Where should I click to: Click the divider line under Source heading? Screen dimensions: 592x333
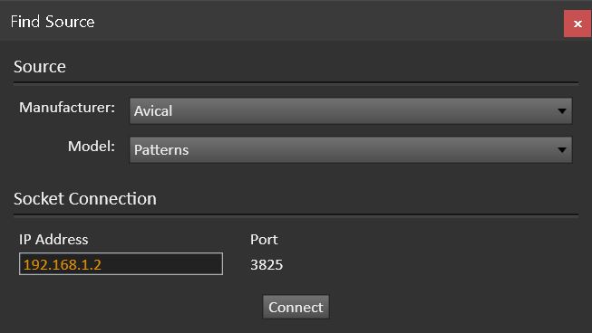point(296,83)
